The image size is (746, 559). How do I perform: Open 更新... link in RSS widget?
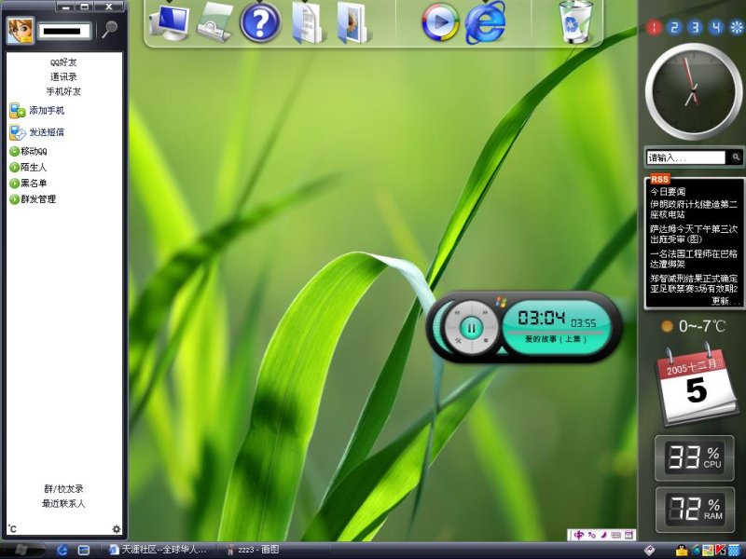click(x=725, y=301)
